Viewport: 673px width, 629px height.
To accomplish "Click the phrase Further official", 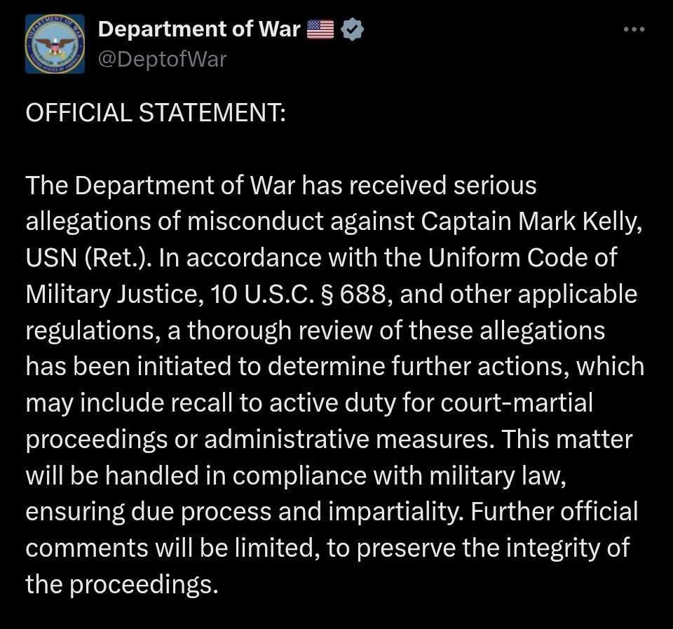I will 554,511.
